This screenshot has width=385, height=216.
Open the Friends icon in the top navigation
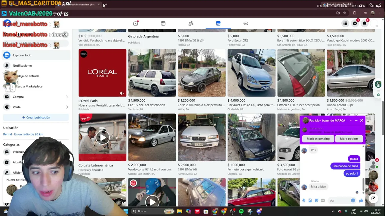pos(191,23)
